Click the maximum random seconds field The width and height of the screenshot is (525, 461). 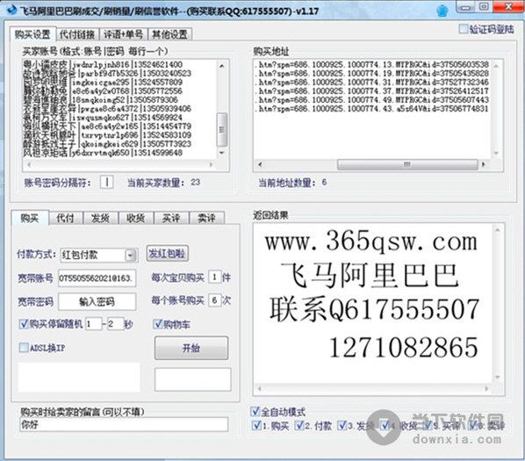click(116, 324)
